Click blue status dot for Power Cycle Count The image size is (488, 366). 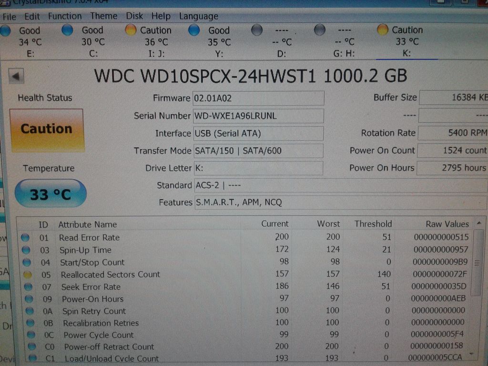(31, 335)
